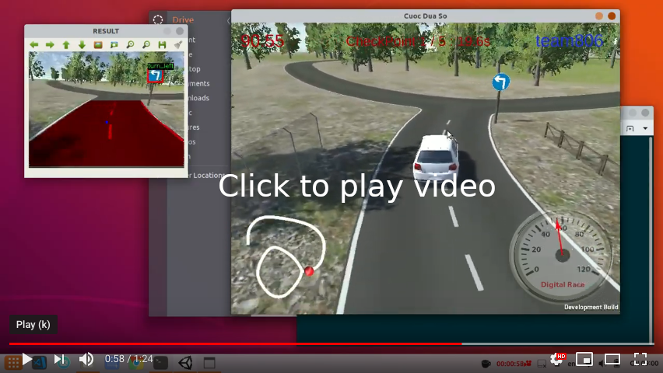Click the down arrow in RESULT toolbar

point(82,44)
